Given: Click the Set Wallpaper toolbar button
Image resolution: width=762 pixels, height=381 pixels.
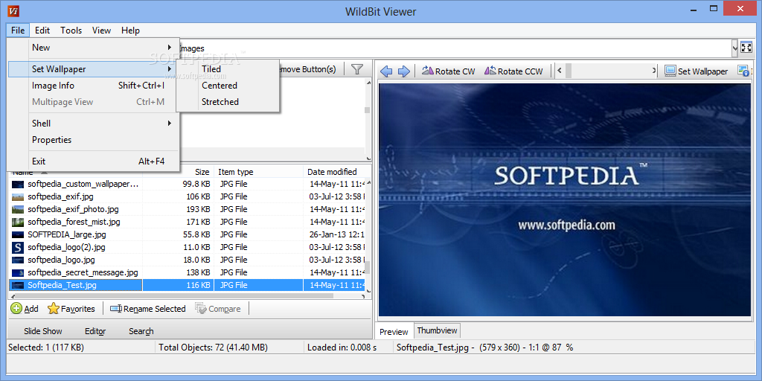Looking at the screenshot, I should coord(697,71).
